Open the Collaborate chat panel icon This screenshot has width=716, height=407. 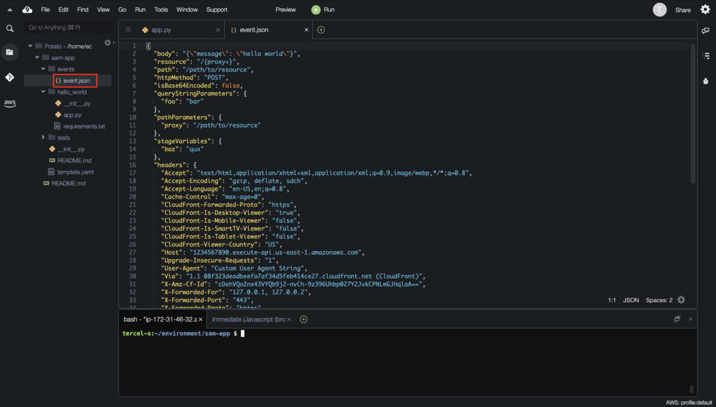point(706,30)
